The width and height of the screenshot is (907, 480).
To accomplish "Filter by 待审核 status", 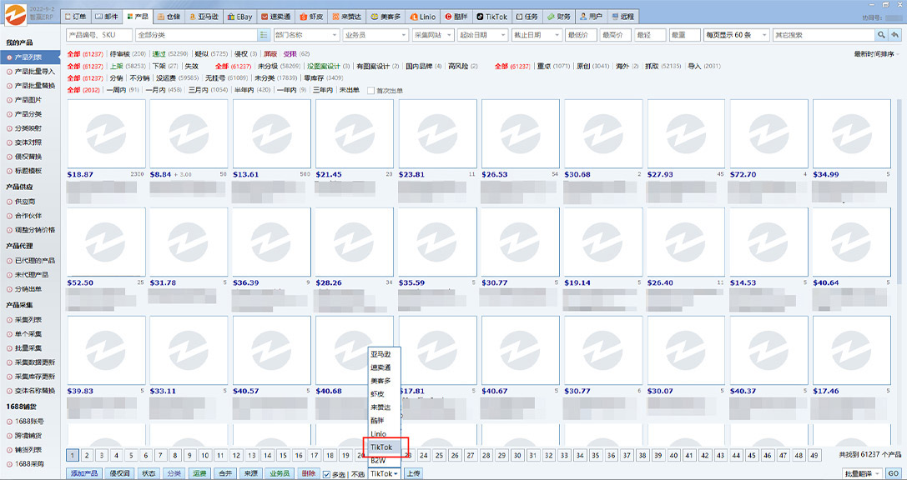I will [120, 53].
